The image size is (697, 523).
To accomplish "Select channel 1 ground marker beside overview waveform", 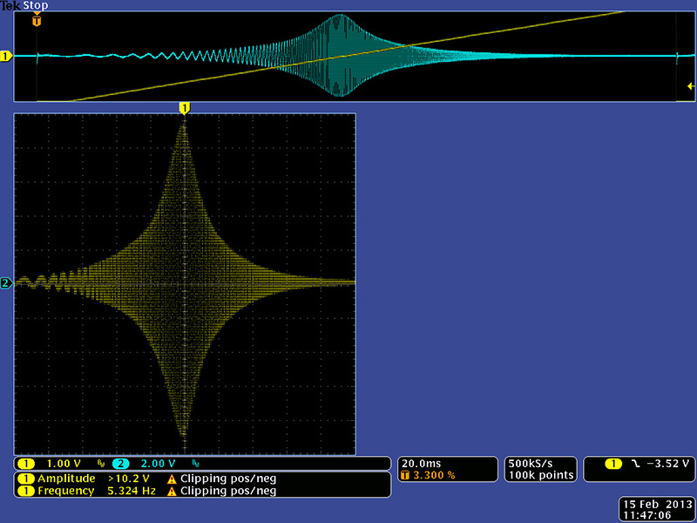I will (x=6, y=57).
